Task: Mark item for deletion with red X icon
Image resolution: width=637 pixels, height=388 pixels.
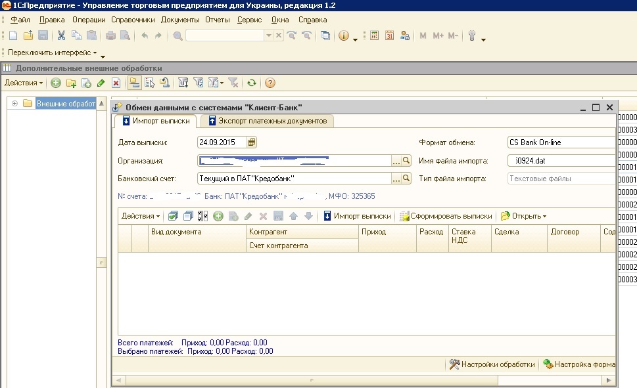Action: point(116,83)
